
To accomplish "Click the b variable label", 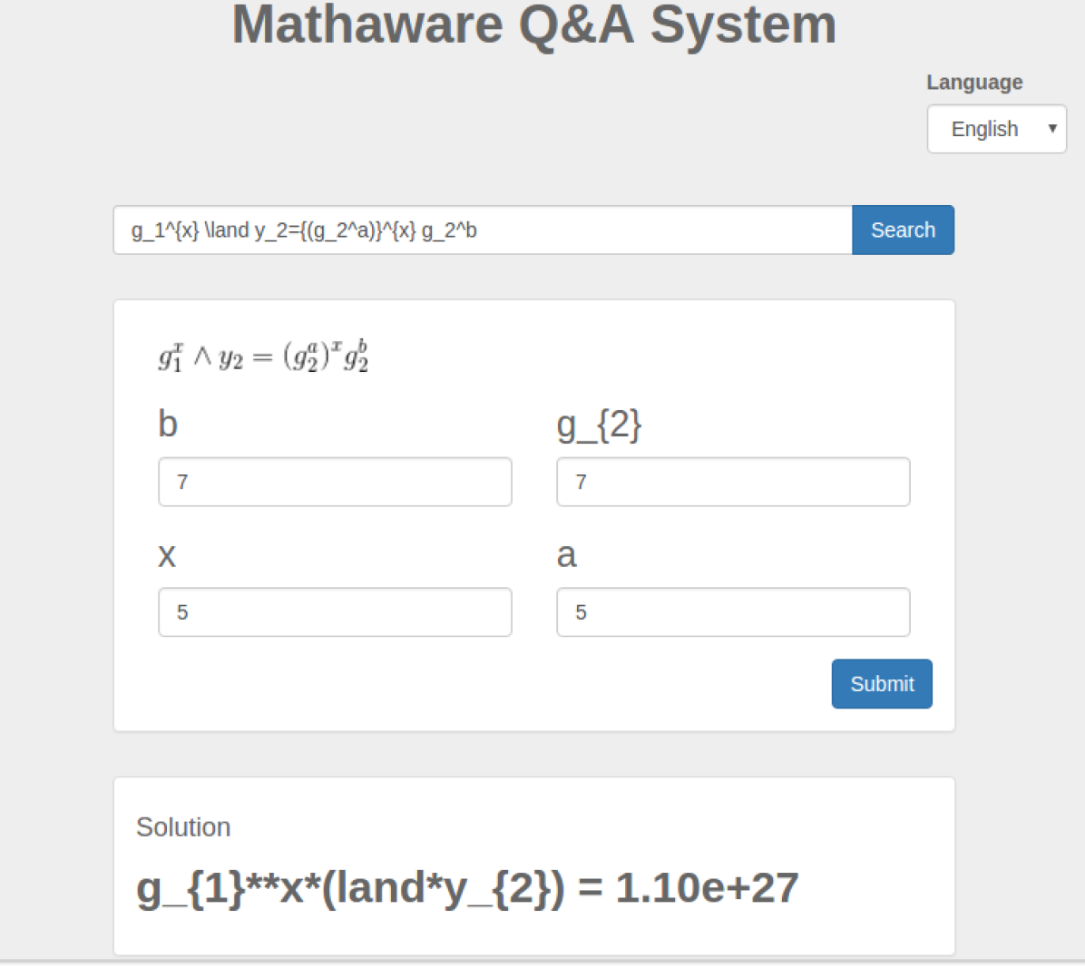I will (168, 424).
